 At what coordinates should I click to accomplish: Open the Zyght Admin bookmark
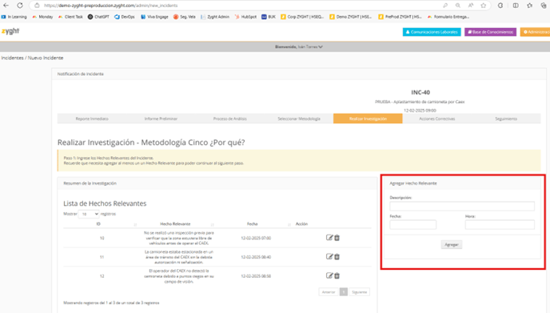(215, 17)
